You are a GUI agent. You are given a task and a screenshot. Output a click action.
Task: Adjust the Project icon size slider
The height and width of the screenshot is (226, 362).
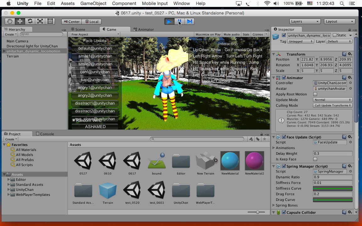(x=257, y=212)
